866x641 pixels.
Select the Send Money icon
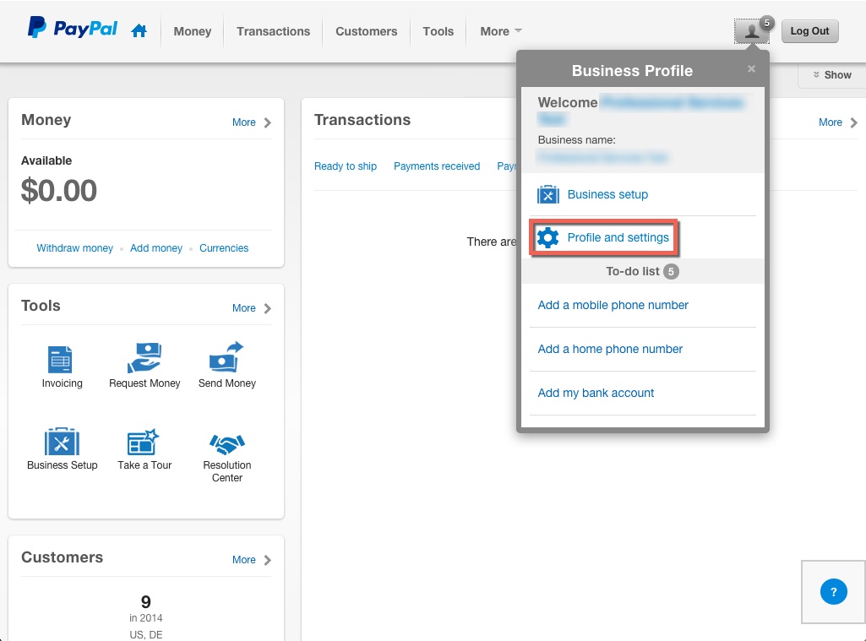pyautogui.click(x=226, y=357)
